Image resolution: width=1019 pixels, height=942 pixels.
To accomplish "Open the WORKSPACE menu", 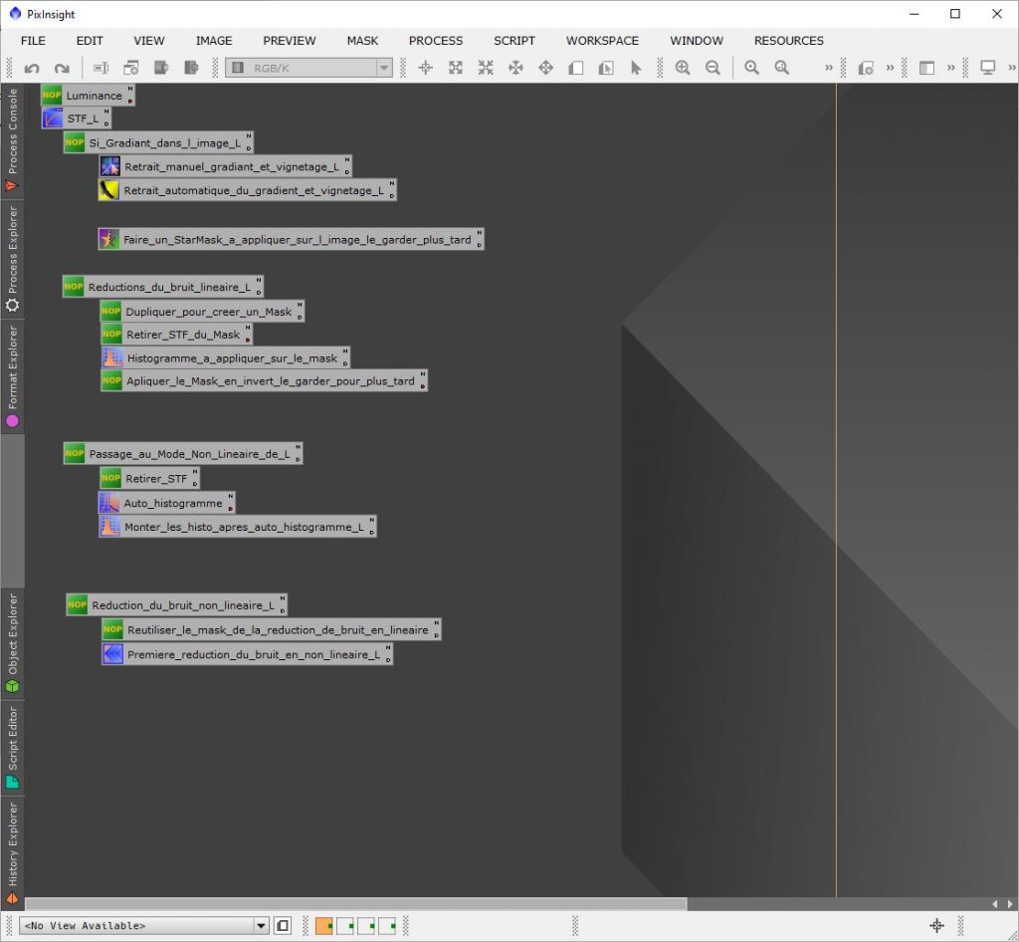I will click(x=602, y=40).
